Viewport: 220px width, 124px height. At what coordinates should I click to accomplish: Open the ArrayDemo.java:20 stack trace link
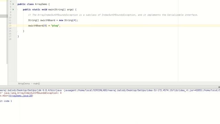[21, 96]
